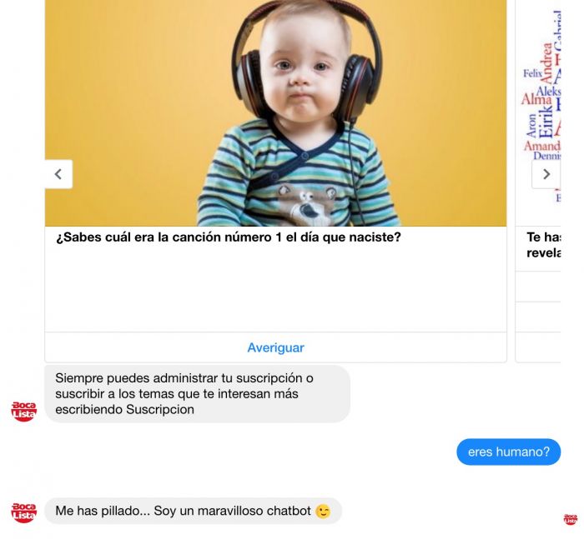Click the word 'Suscripcion' in the message
Viewport: 584px width, 539px height.
click(x=160, y=409)
